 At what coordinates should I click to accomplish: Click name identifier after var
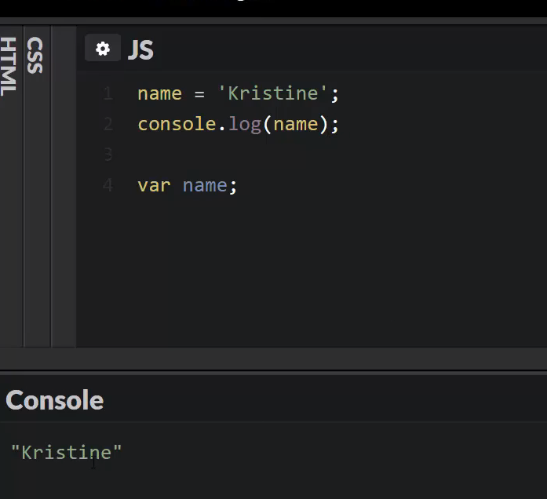(205, 185)
